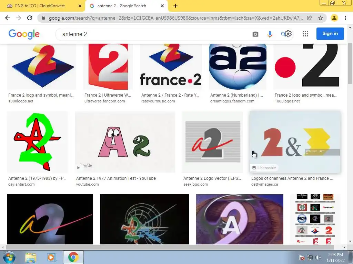Open link 'Antenne 2 (Numberland)'

pyautogui.click(x=236, y=95)
